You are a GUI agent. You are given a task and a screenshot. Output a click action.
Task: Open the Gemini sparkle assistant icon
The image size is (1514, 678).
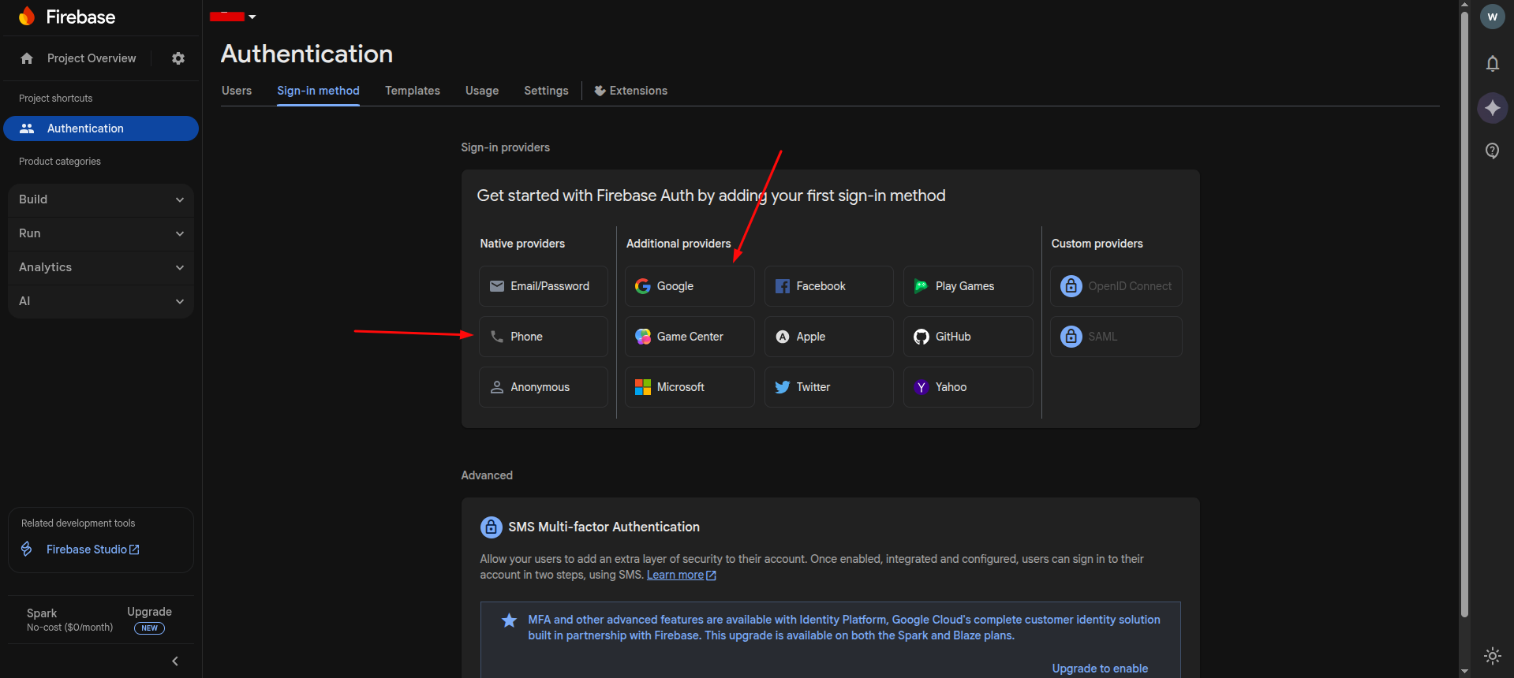1492,108
